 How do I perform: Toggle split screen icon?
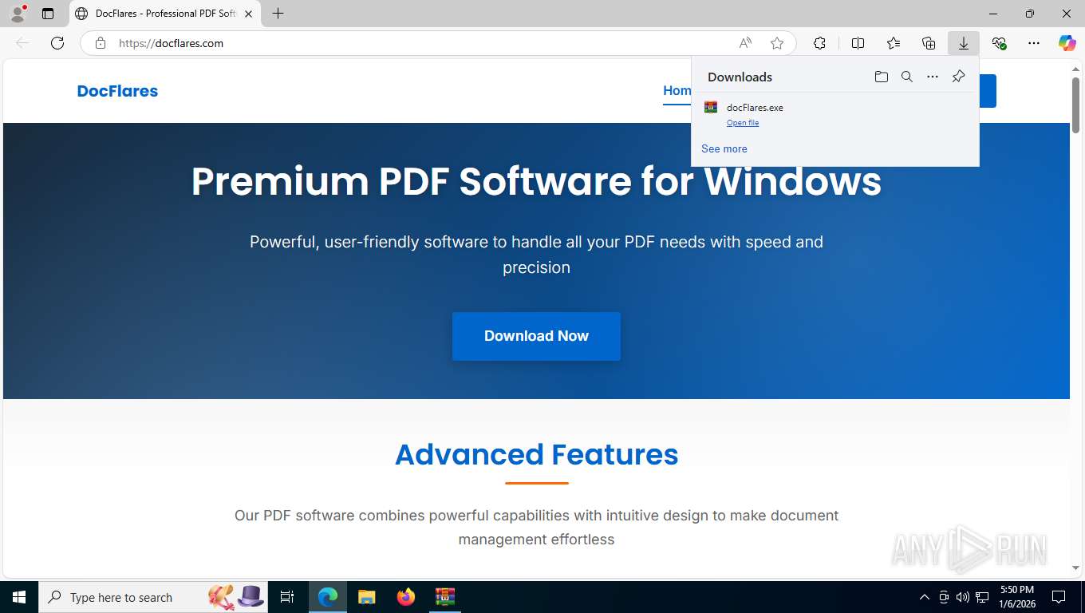click(x=858, y=43)
